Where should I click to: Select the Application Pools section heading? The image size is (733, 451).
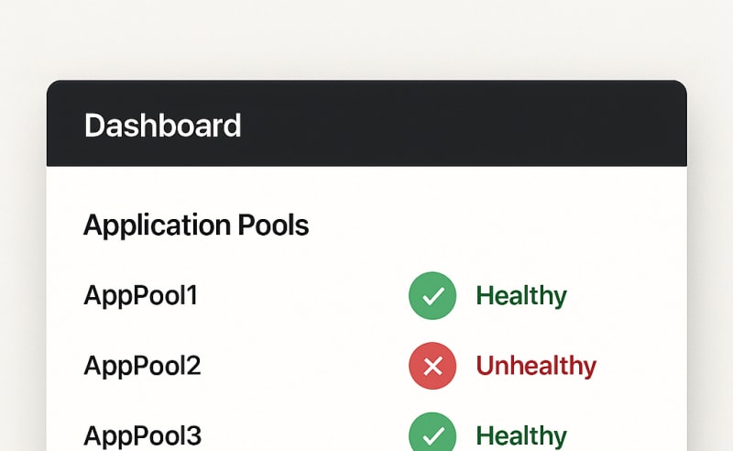pyautogui.click(x=196, y=225)
